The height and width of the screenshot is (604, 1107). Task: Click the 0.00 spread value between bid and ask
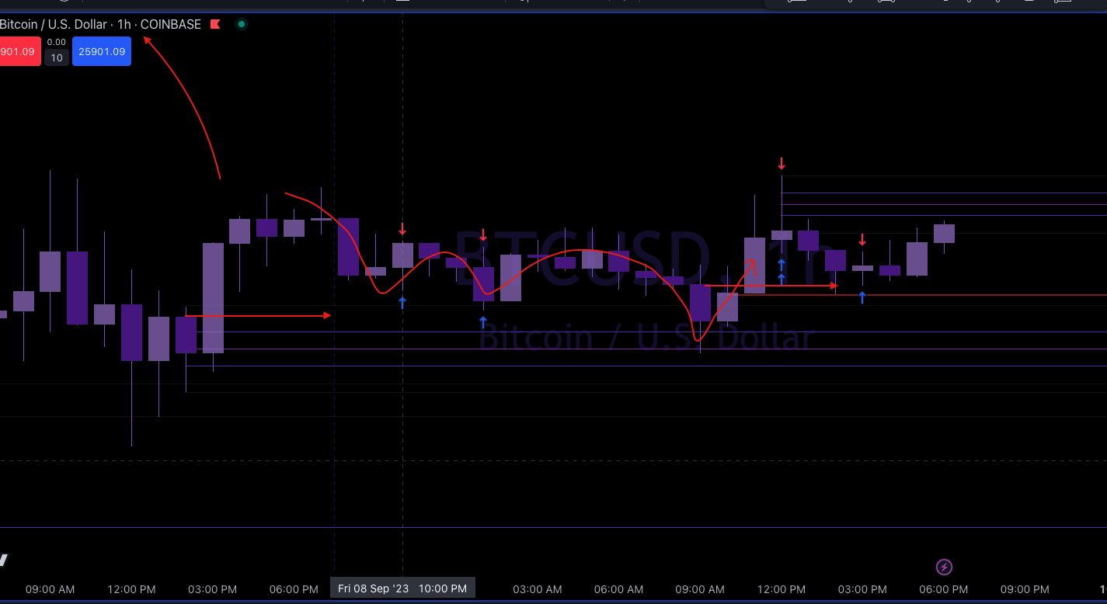click(x=55, y=41)
